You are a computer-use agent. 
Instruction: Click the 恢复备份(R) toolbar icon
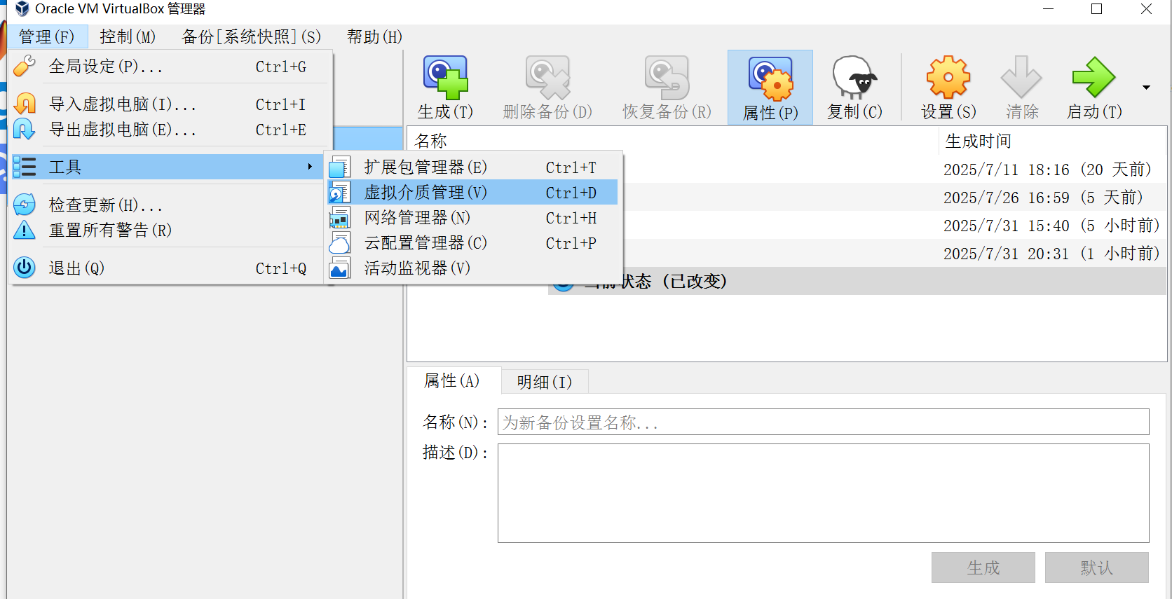tap(667, 77)
